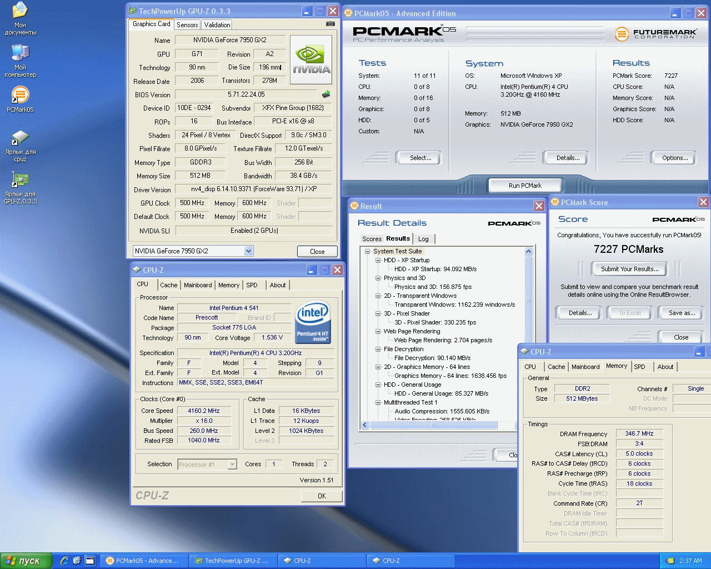Click the BIOS save chip icon in GPU-Z
The width and height of the screenshot is (711, 569).
pyautogui.click(x=326, y=94)
